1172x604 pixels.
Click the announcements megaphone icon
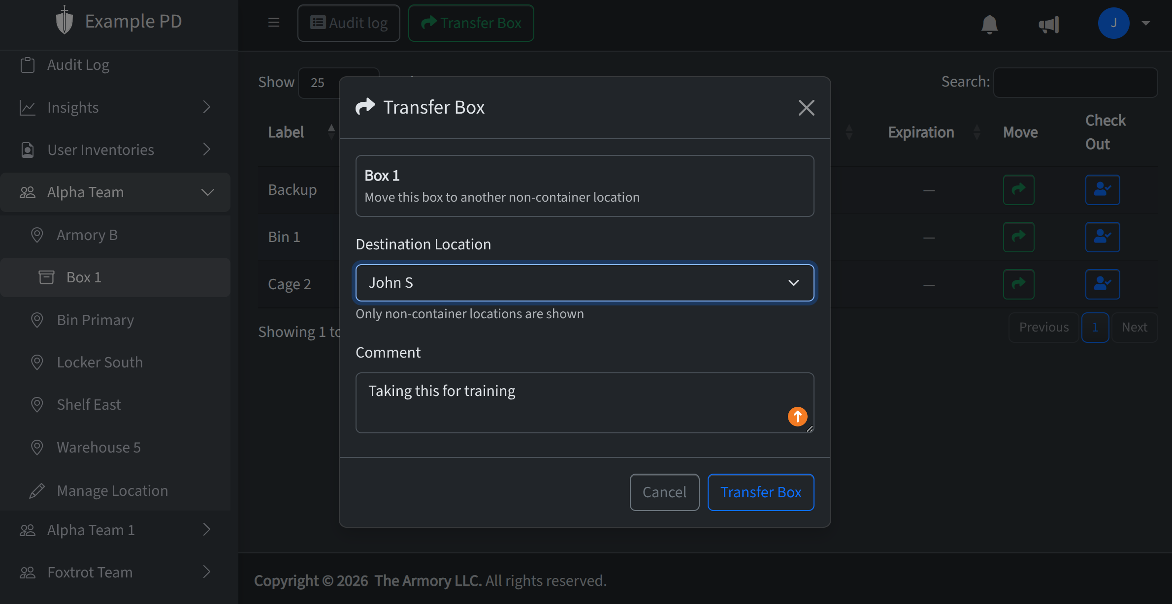click(x=1049, y=24)
